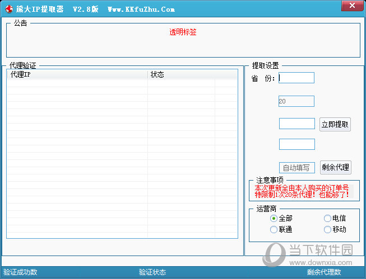Click the red app logo icon in title bar
Image resolution: width=366 pixels, height=279 pixels.
(9, 9)
